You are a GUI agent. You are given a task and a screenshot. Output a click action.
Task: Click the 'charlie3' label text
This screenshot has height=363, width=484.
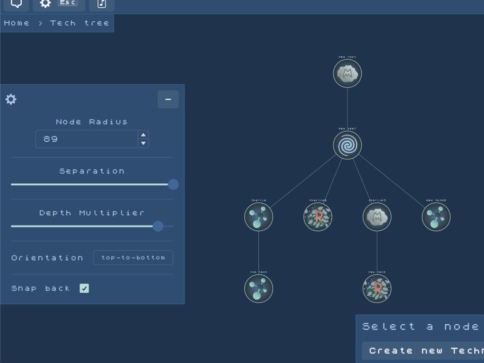coord(377,200)
